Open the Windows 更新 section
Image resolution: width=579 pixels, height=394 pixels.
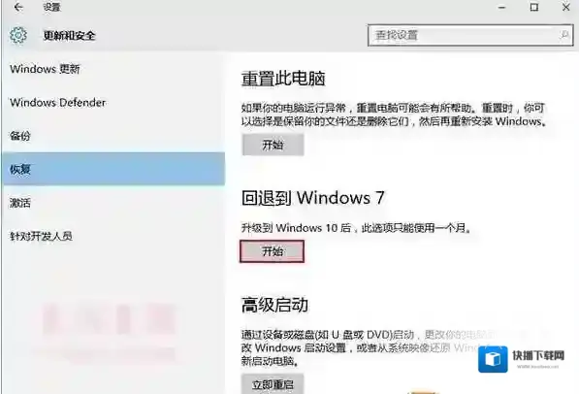point(45,69)
